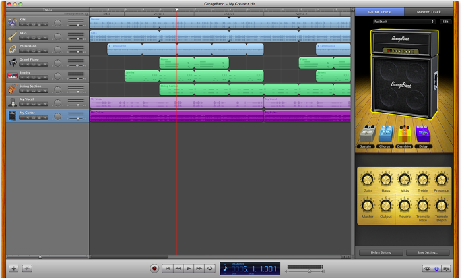
Task: Expand automation arrow on Percussion track
Action: [45, 51]
